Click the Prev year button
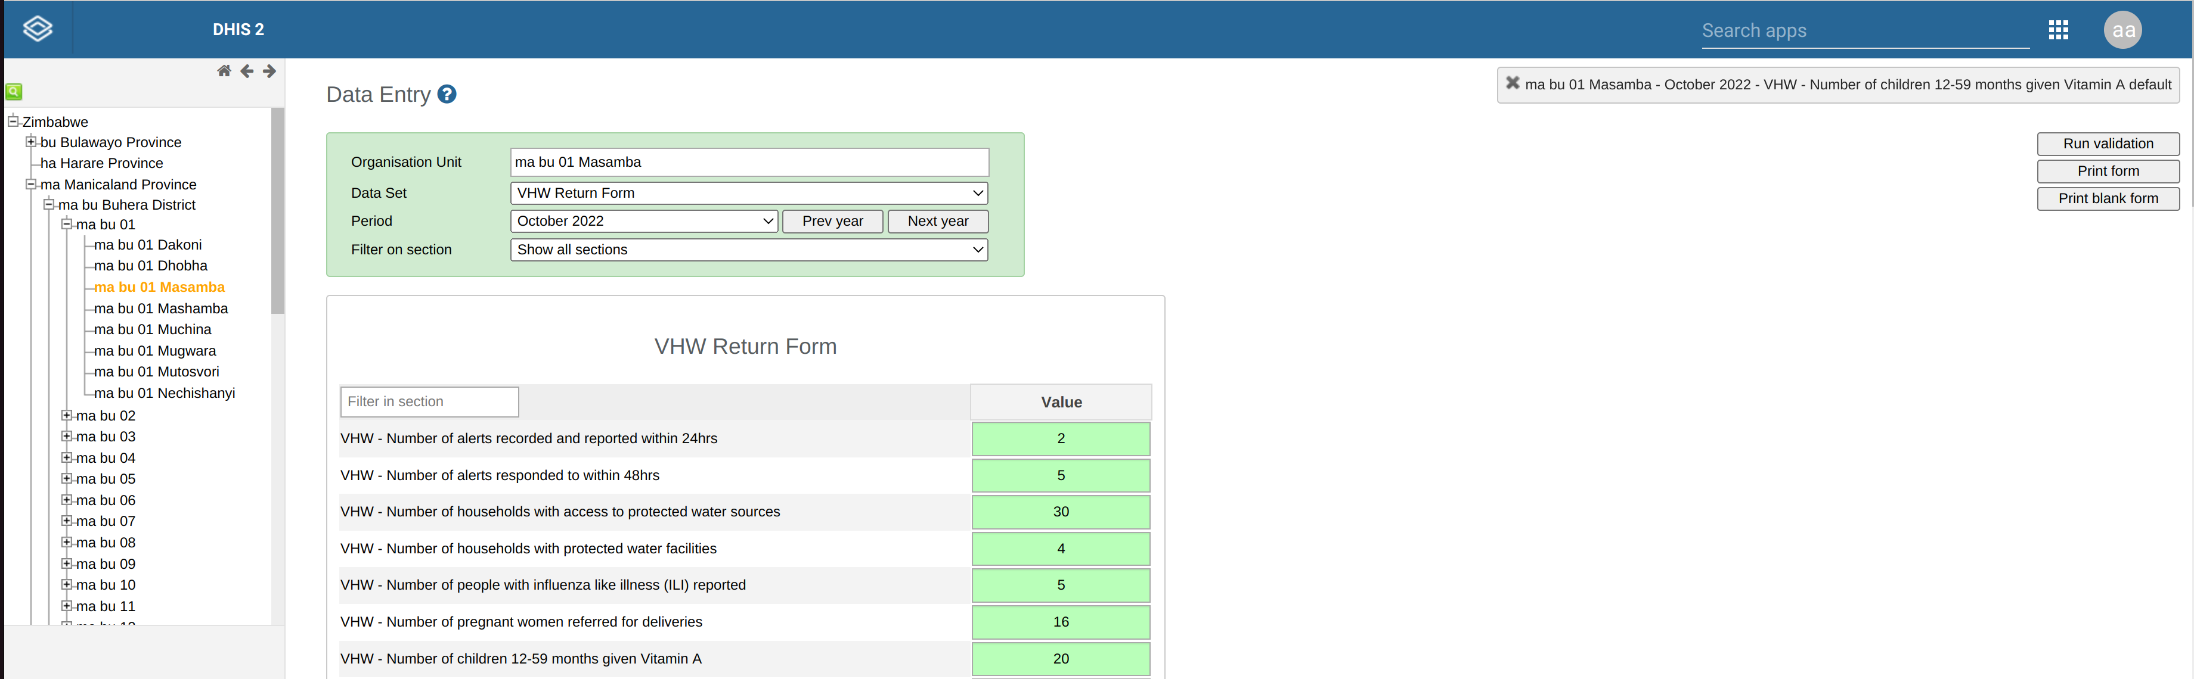Screen dimensions: 2194x679 tap(832, 221)
